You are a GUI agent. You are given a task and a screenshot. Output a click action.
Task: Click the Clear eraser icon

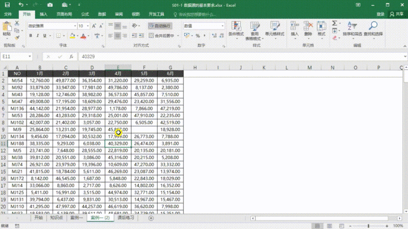[335, 38]
